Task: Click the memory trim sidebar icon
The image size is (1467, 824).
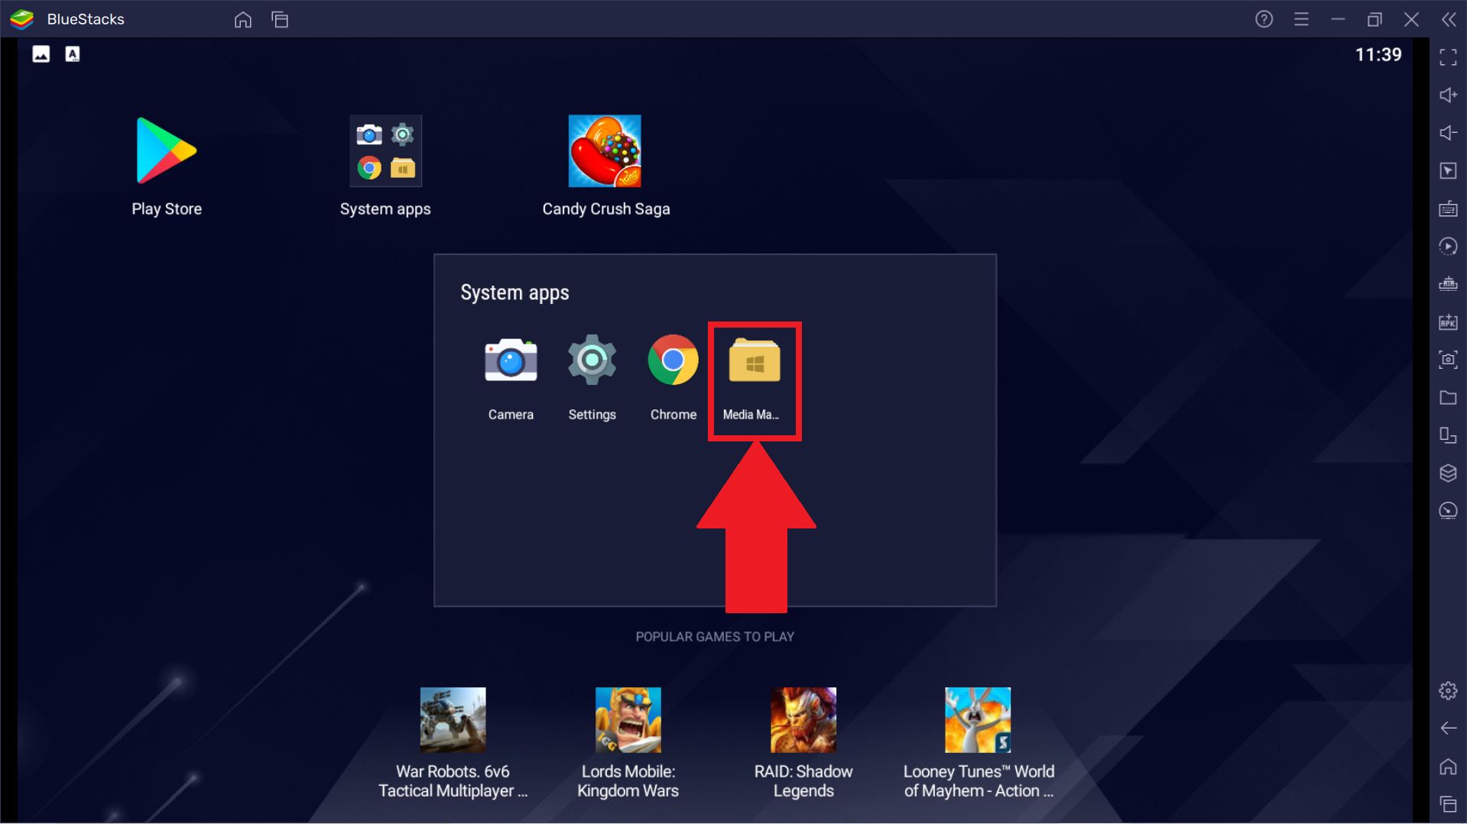Action: (1448, 284)
